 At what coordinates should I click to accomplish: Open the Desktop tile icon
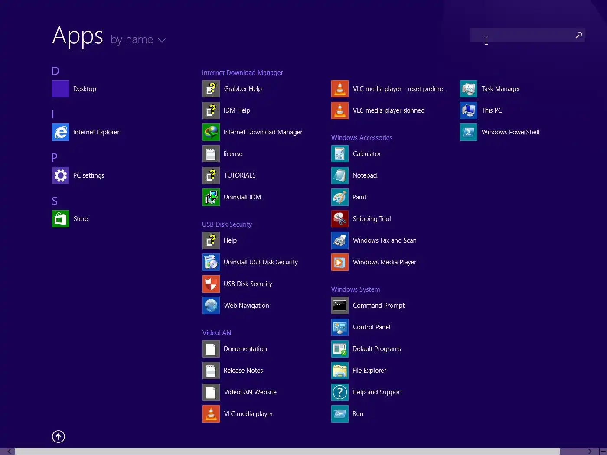pos(61,89)
